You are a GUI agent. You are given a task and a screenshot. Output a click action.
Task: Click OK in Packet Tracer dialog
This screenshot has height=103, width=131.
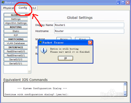point(65,58)
